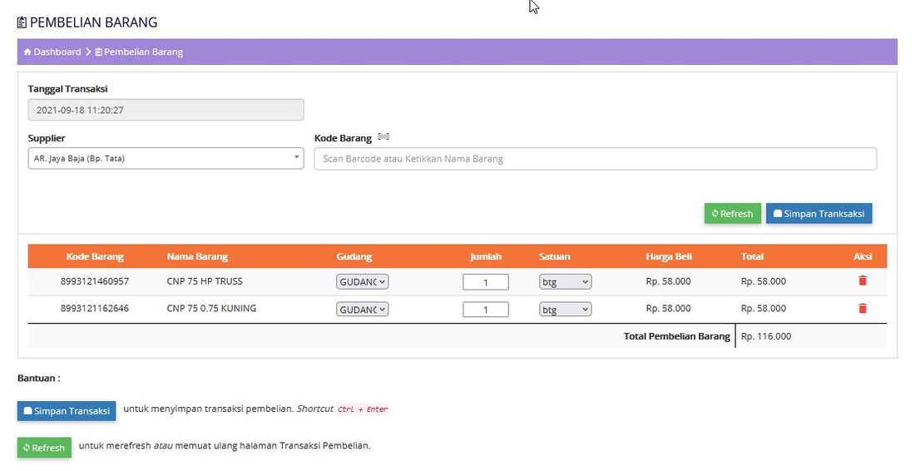Click code 8993121162646
Image resolution: width=915 pixels, height=471 pixels.
[x=95, y=308]
